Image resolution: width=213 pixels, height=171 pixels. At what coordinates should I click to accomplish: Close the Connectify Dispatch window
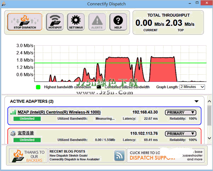point(207,3)
